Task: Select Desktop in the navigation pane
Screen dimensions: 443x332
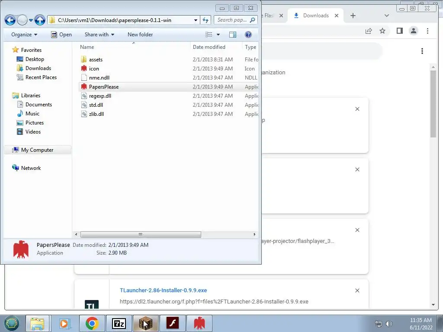Action: (x=30, y=59)
